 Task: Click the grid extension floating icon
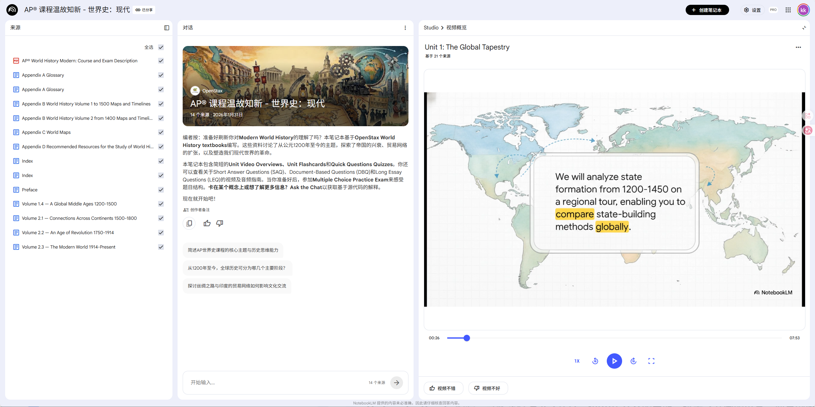click(808, 115)
